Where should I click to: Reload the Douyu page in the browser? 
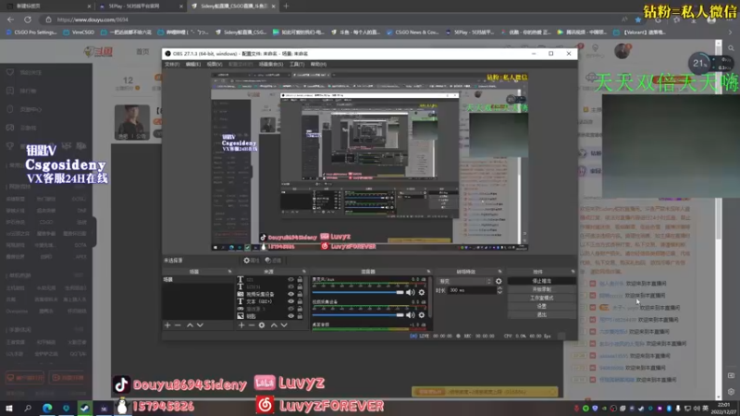[28, 19]
